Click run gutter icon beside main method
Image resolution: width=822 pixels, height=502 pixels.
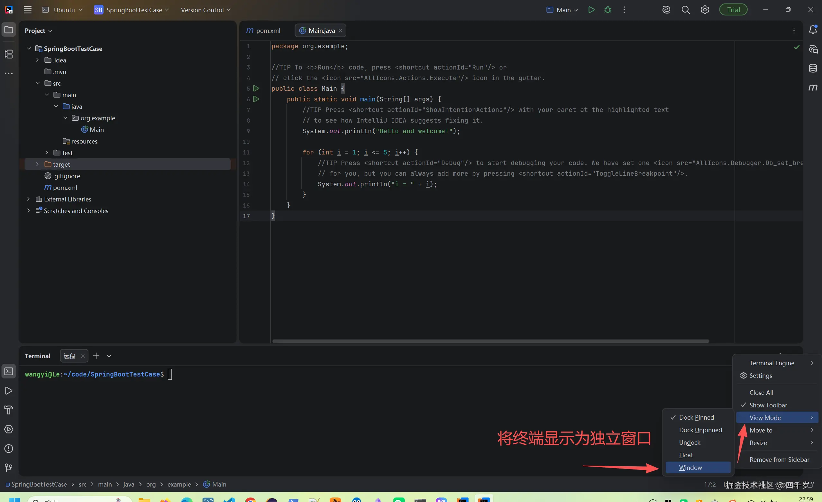point(256,99)
